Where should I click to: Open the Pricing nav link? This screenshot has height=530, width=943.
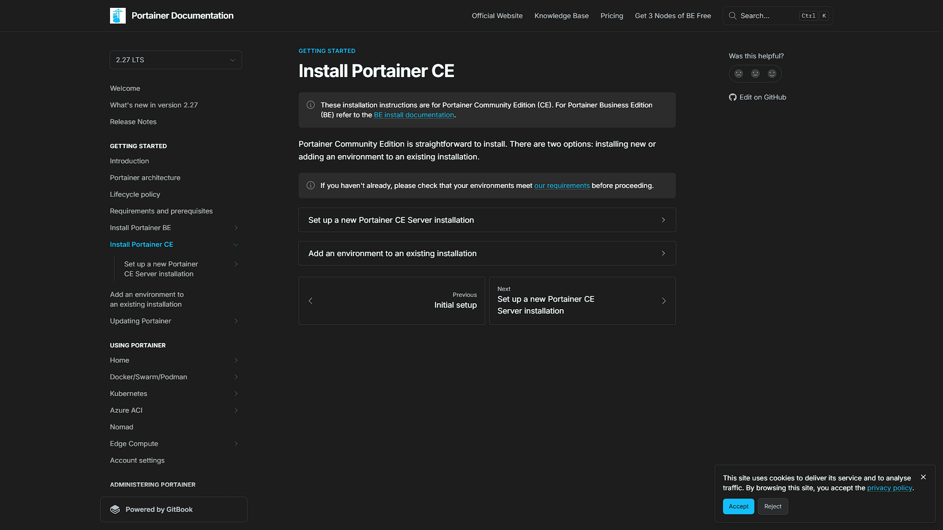coord(611,16)
